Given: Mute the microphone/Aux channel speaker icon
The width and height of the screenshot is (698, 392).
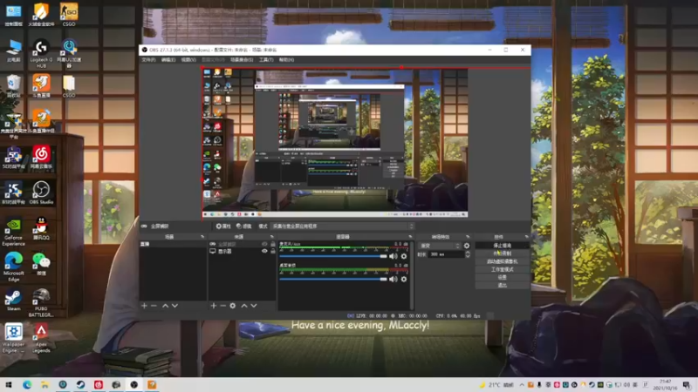Looking at the screenshot, I should 393,256.
